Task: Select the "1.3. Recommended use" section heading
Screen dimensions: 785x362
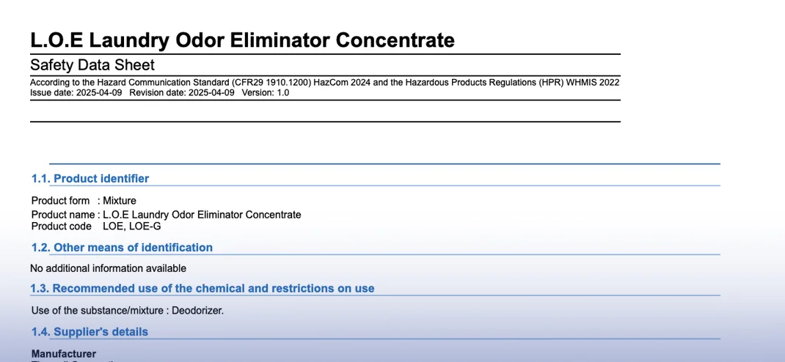Action: [202, 288]
